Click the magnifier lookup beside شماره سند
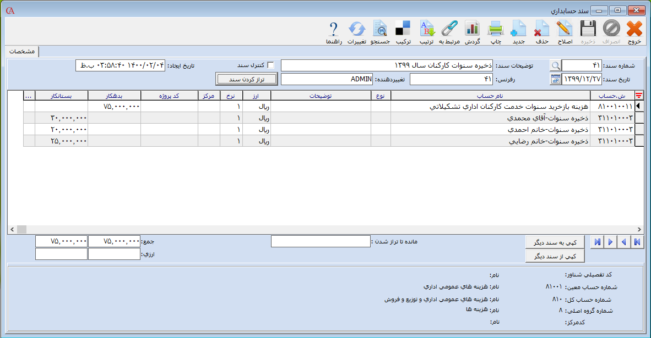The image size is (651, 338). [x=555, y=65]
